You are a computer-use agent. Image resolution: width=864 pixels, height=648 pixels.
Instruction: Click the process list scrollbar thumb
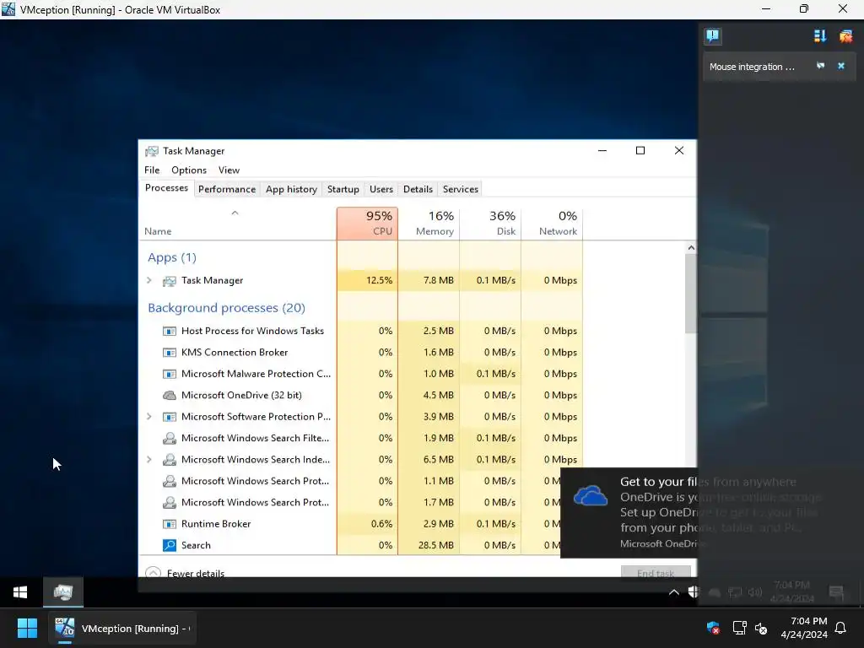tap(691, 293)
